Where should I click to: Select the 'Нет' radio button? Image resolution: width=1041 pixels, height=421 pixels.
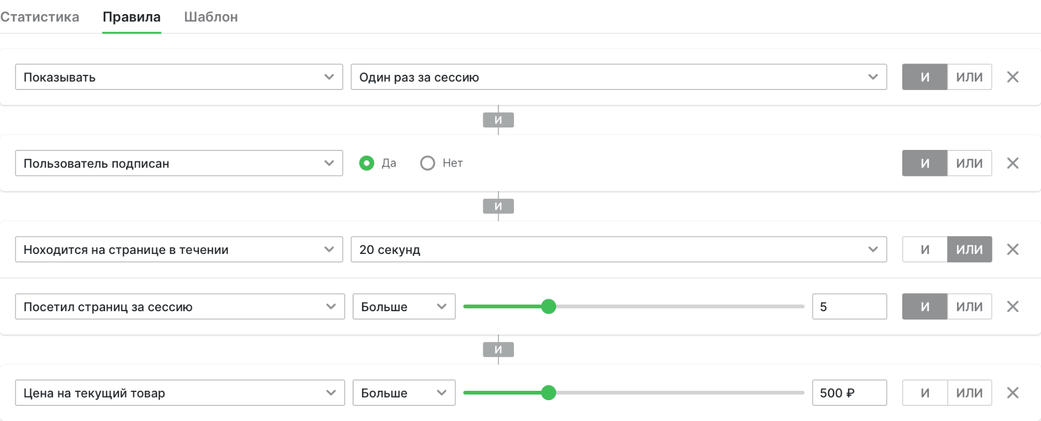click(428, 163)
